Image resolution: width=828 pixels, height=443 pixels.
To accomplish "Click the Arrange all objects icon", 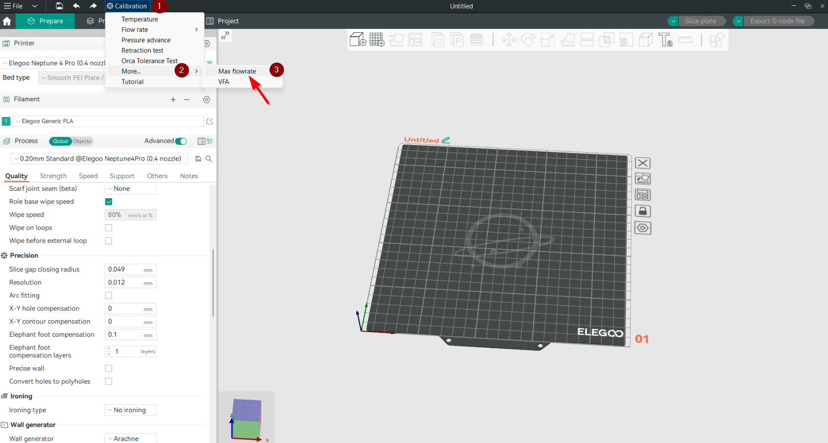I will click(415, 40).
